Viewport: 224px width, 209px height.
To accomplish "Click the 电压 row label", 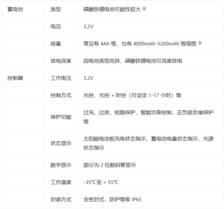I will click(56, 26).
